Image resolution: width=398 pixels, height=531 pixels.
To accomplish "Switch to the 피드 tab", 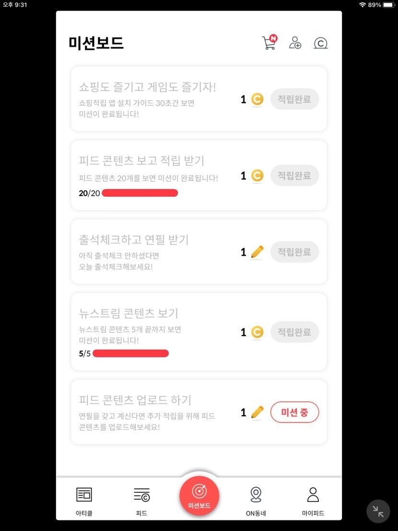I will click(141, 500).
